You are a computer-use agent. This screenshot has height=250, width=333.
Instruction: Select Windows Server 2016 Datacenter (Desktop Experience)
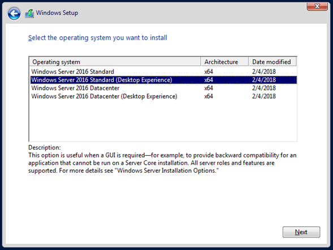(x=163, y=97)
